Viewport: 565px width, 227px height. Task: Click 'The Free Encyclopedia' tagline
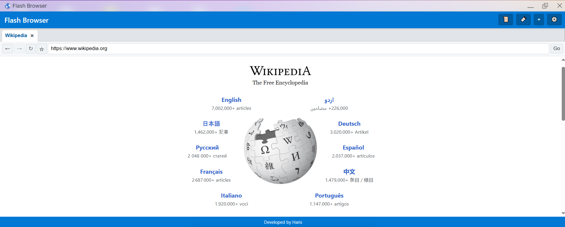pyautogui.click(x=280, y=83)
